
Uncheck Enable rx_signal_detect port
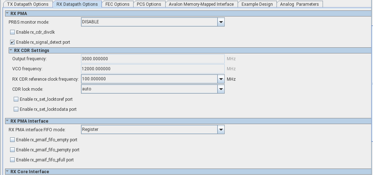13,42
